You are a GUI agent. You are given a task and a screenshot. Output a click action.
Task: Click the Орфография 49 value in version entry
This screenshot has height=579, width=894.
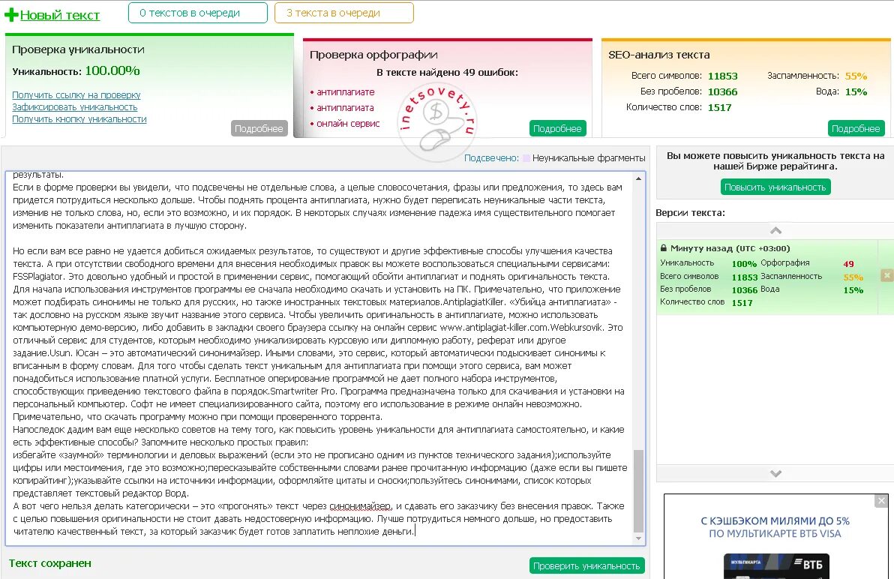coord(848,264)
